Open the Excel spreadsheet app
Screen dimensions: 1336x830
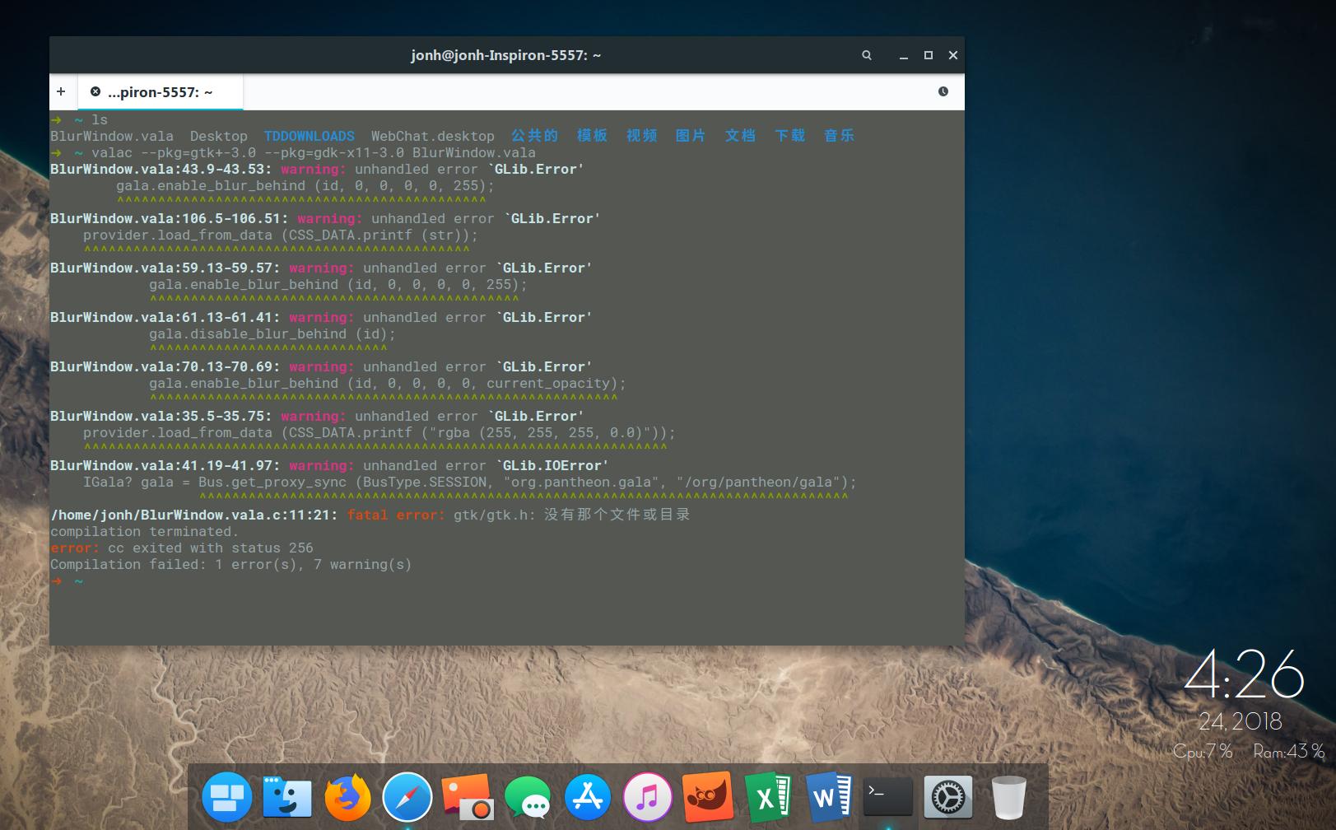point(767,797)
